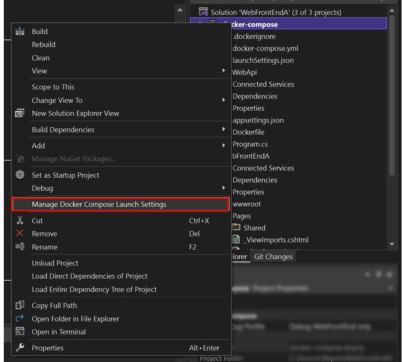Click the Properties wrench icon
402x362 pixels.
(20, 348)
